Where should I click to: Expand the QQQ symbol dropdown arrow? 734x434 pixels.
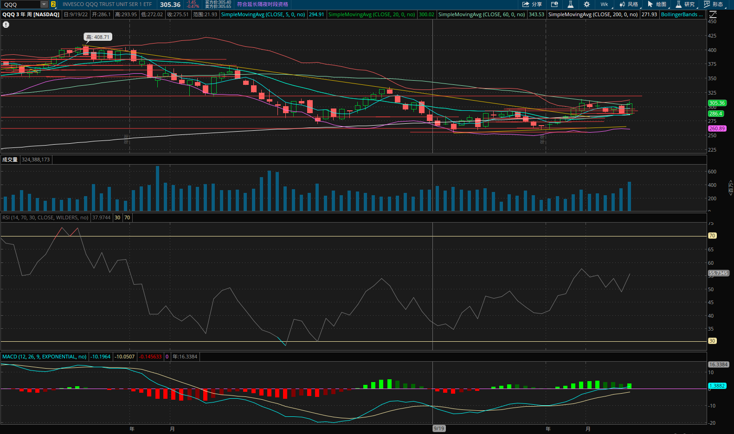tap(44, 4)
